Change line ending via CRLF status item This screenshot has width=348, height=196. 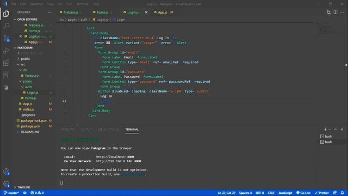click(x=271, y=193)
